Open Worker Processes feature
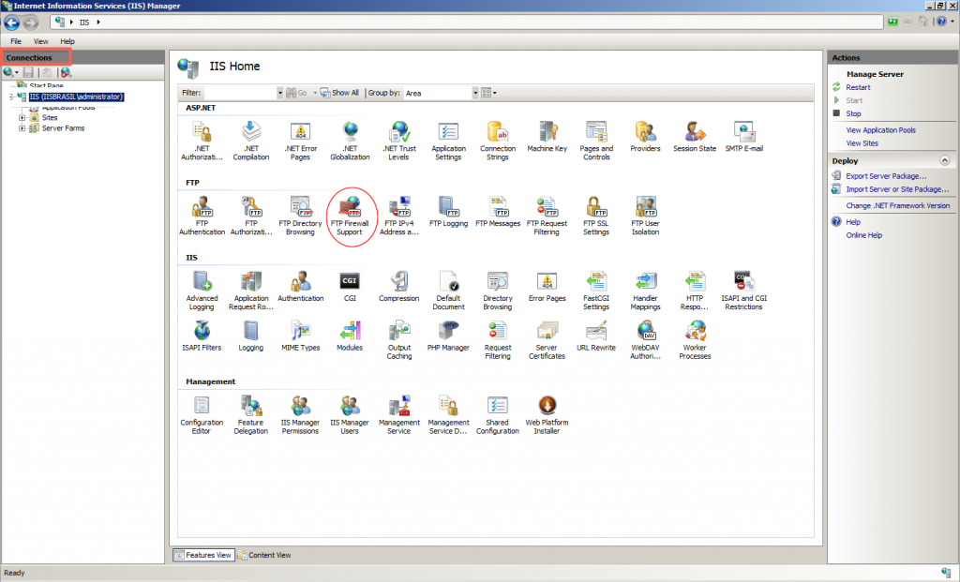Image resolution: width=960 pixels, height=582 pixels. point(695,339)
